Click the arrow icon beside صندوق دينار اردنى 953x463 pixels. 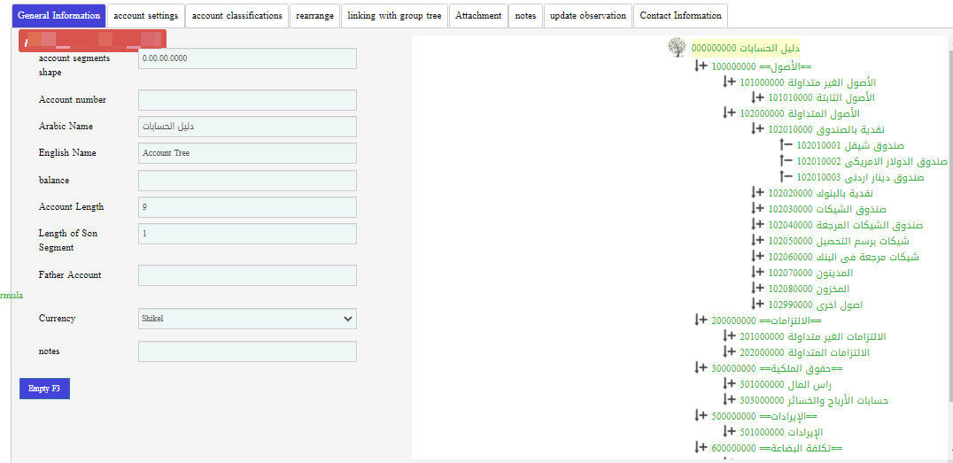tap(786, 176)
